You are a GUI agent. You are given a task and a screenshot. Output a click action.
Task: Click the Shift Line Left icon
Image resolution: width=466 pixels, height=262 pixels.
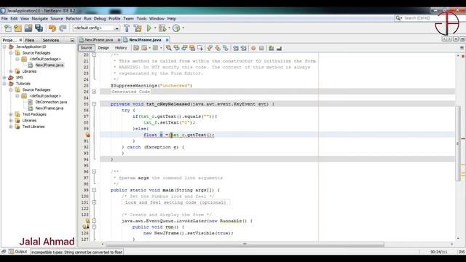[x=236, y=48]
